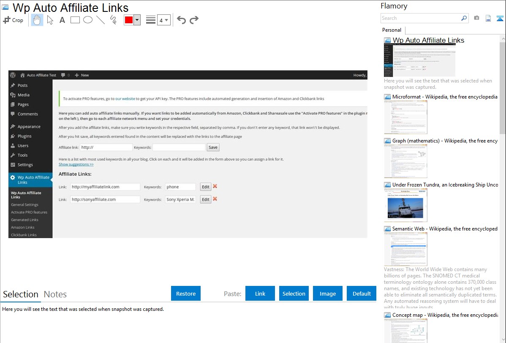The width and height of the screenshot is (506, 343).
Task: Select the freehand scribble tool
Action: [x=113, y=20]
